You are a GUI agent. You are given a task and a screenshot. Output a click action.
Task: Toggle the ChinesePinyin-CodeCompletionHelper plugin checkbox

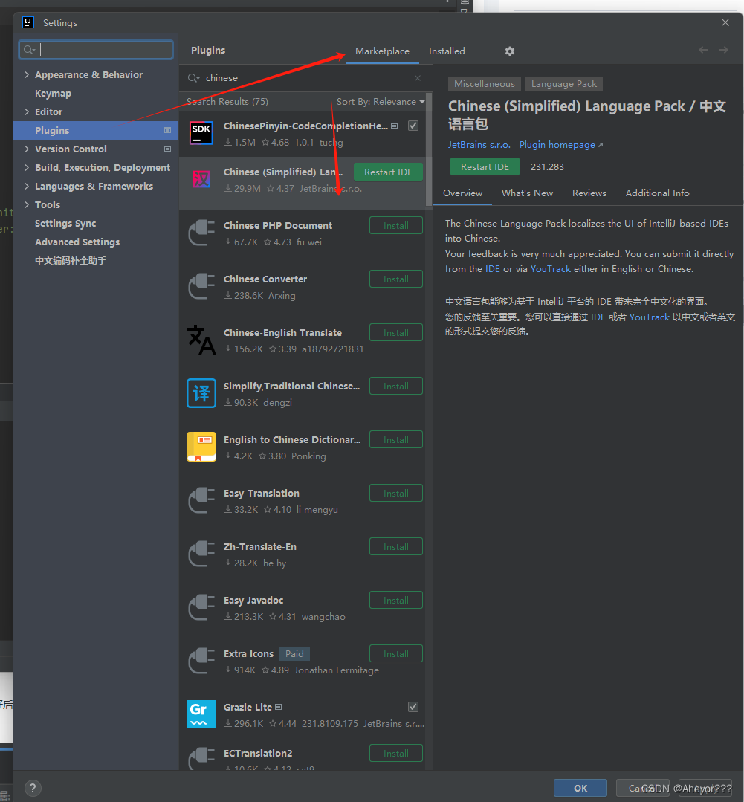pyautogui.click(x=413, y=126)
